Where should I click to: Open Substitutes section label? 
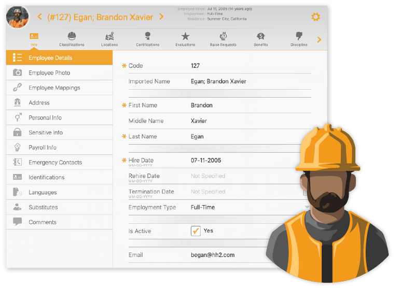pyautogui.click(x=43, y=207)
